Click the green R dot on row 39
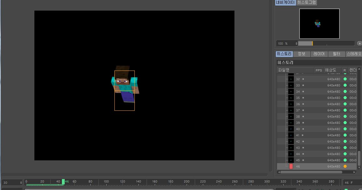Viewport: 362px width, 190px height. click(345, 123)
